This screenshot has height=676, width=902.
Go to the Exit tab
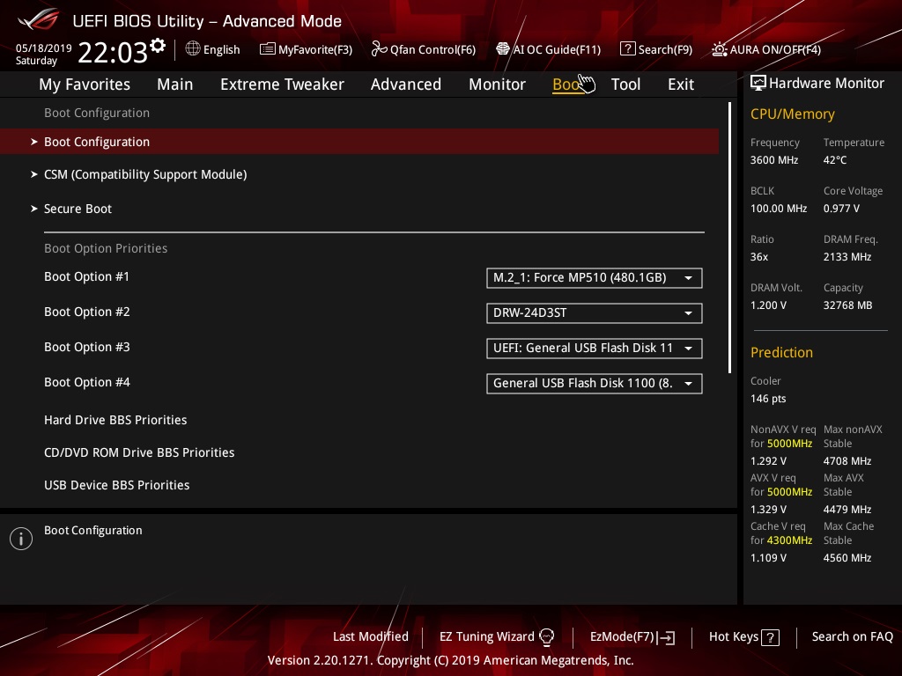681,84
